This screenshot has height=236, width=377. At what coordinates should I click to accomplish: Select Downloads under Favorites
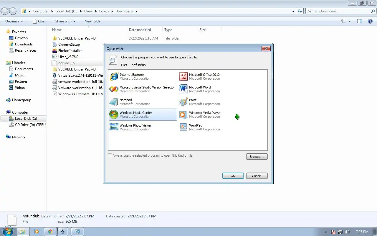[24, 44]
